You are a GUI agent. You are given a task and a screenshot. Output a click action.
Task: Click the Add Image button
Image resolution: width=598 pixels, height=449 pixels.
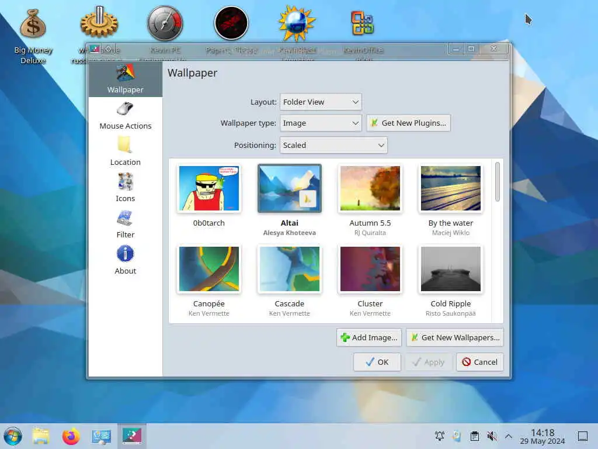369,337
